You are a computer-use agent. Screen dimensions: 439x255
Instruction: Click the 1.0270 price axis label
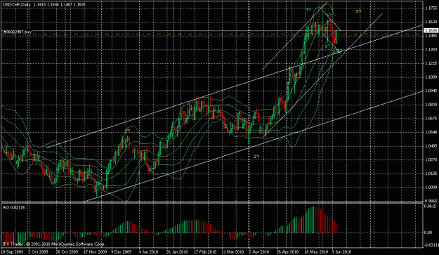coord(431,160)
